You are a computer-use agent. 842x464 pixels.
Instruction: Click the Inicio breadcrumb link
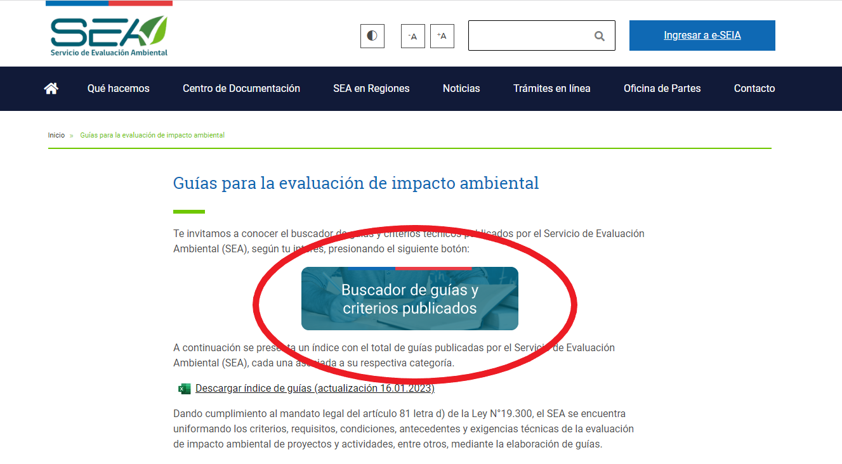point(56,135)
